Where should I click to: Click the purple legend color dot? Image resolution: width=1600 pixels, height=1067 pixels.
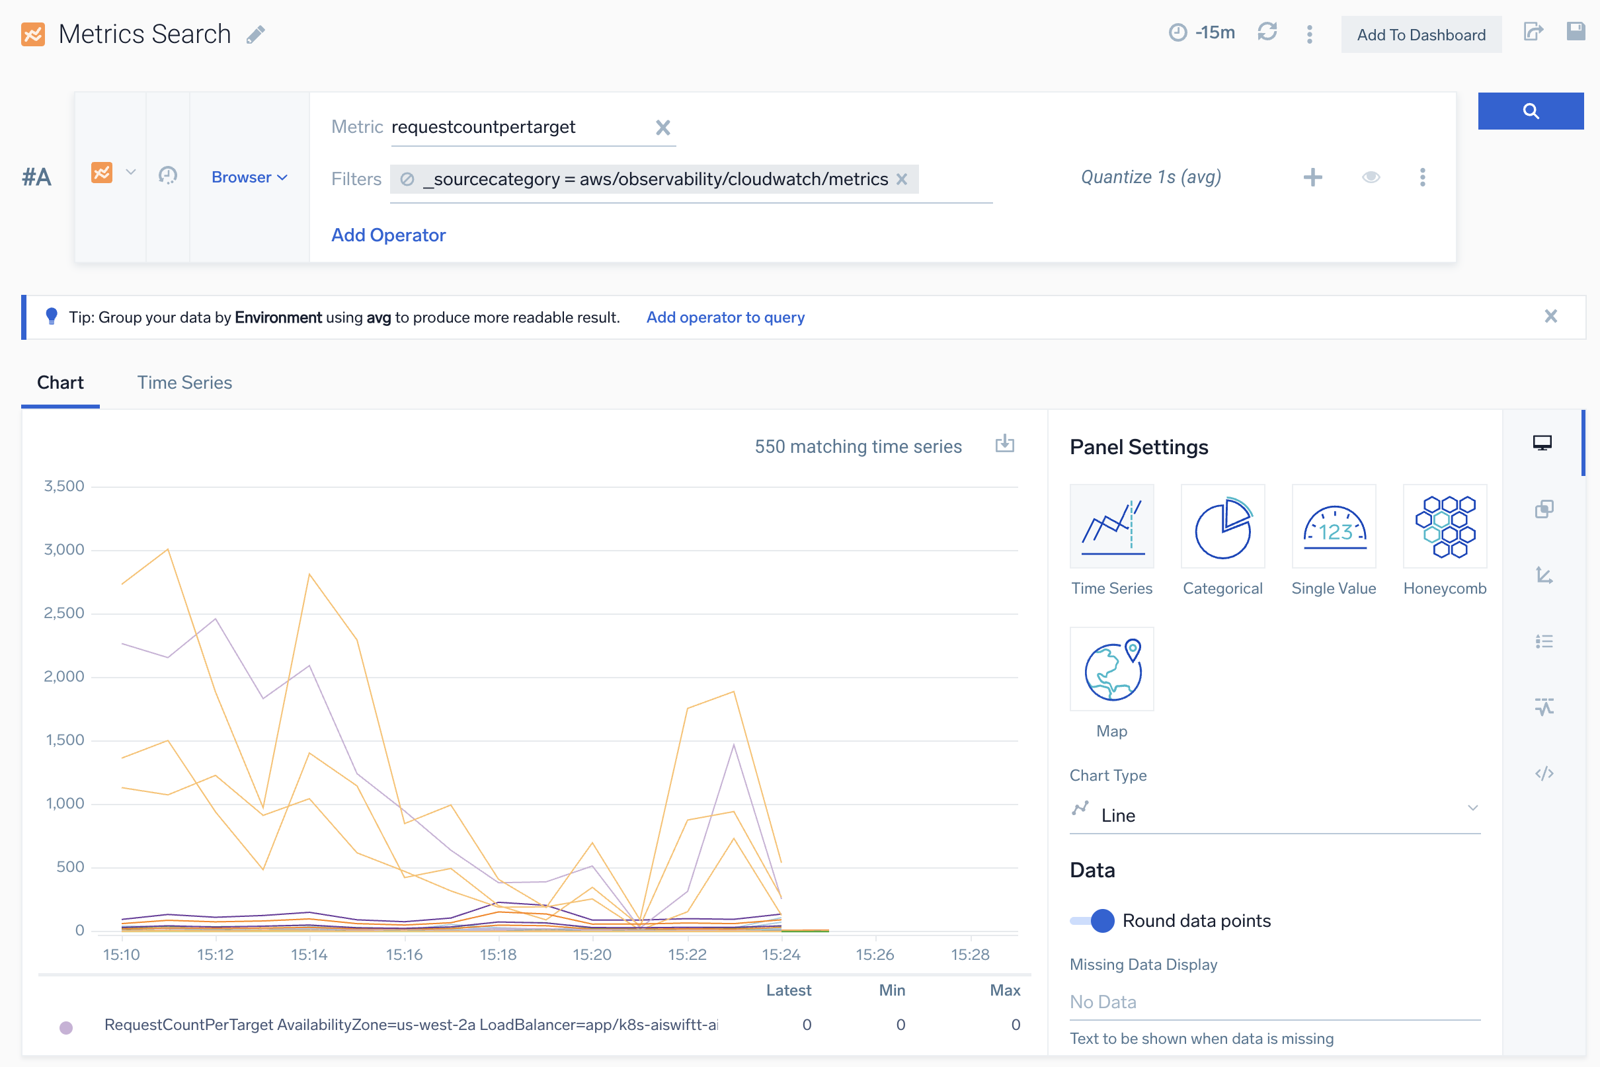(66, 1027)
